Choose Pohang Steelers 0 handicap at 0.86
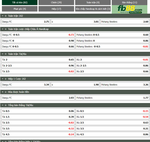150x142 pixels. click(x=112, y=41)
